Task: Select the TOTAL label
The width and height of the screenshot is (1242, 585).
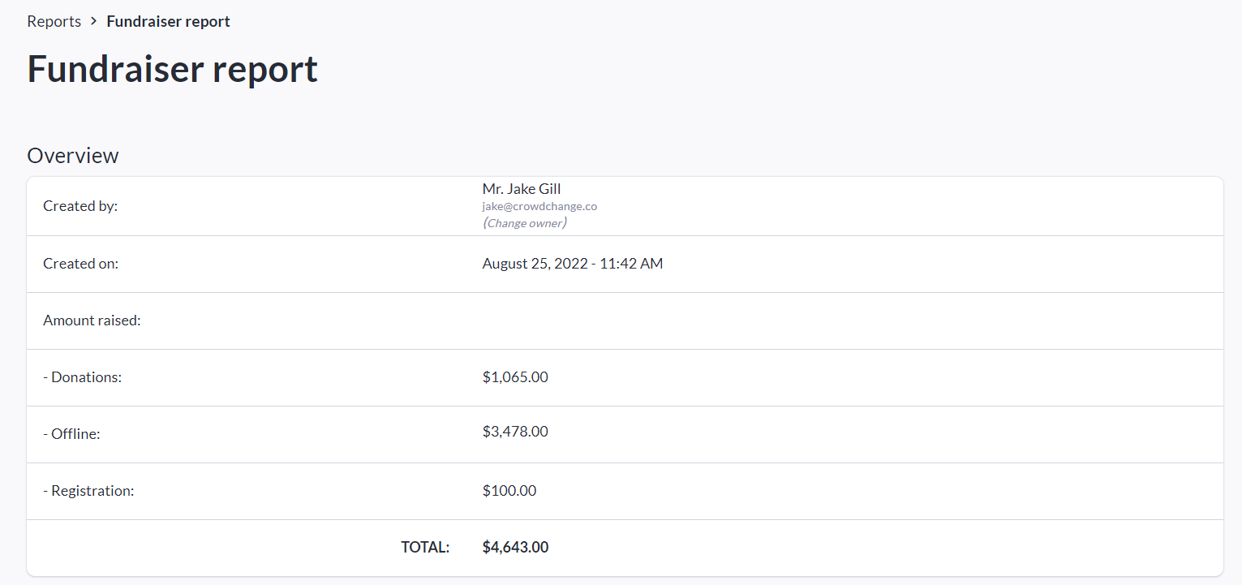Action: click(425, 548)
